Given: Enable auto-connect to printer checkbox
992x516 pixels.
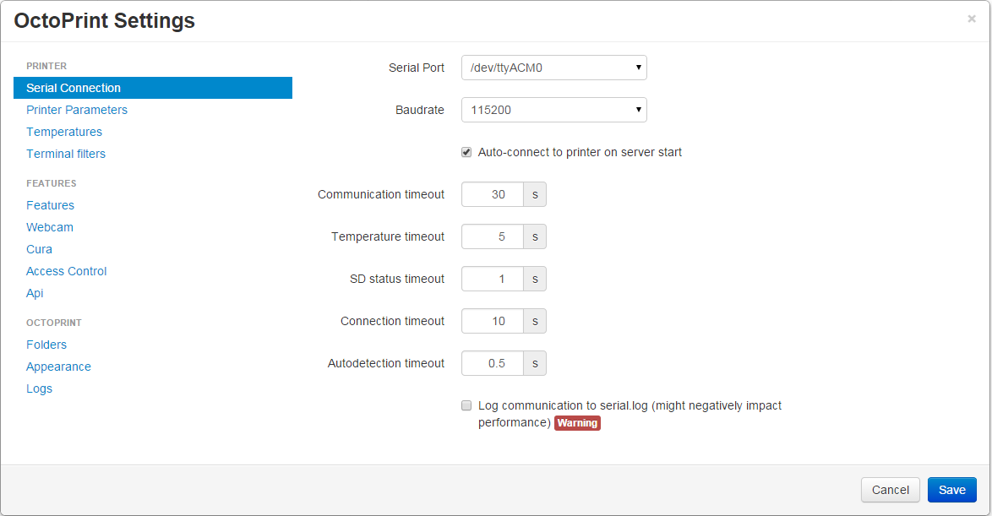Looking at the screenshot, I should tap(466, 152).
